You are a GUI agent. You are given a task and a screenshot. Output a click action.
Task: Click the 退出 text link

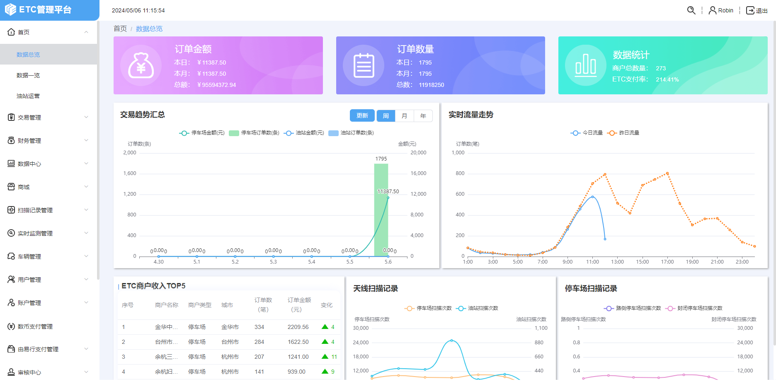[762, 11]
